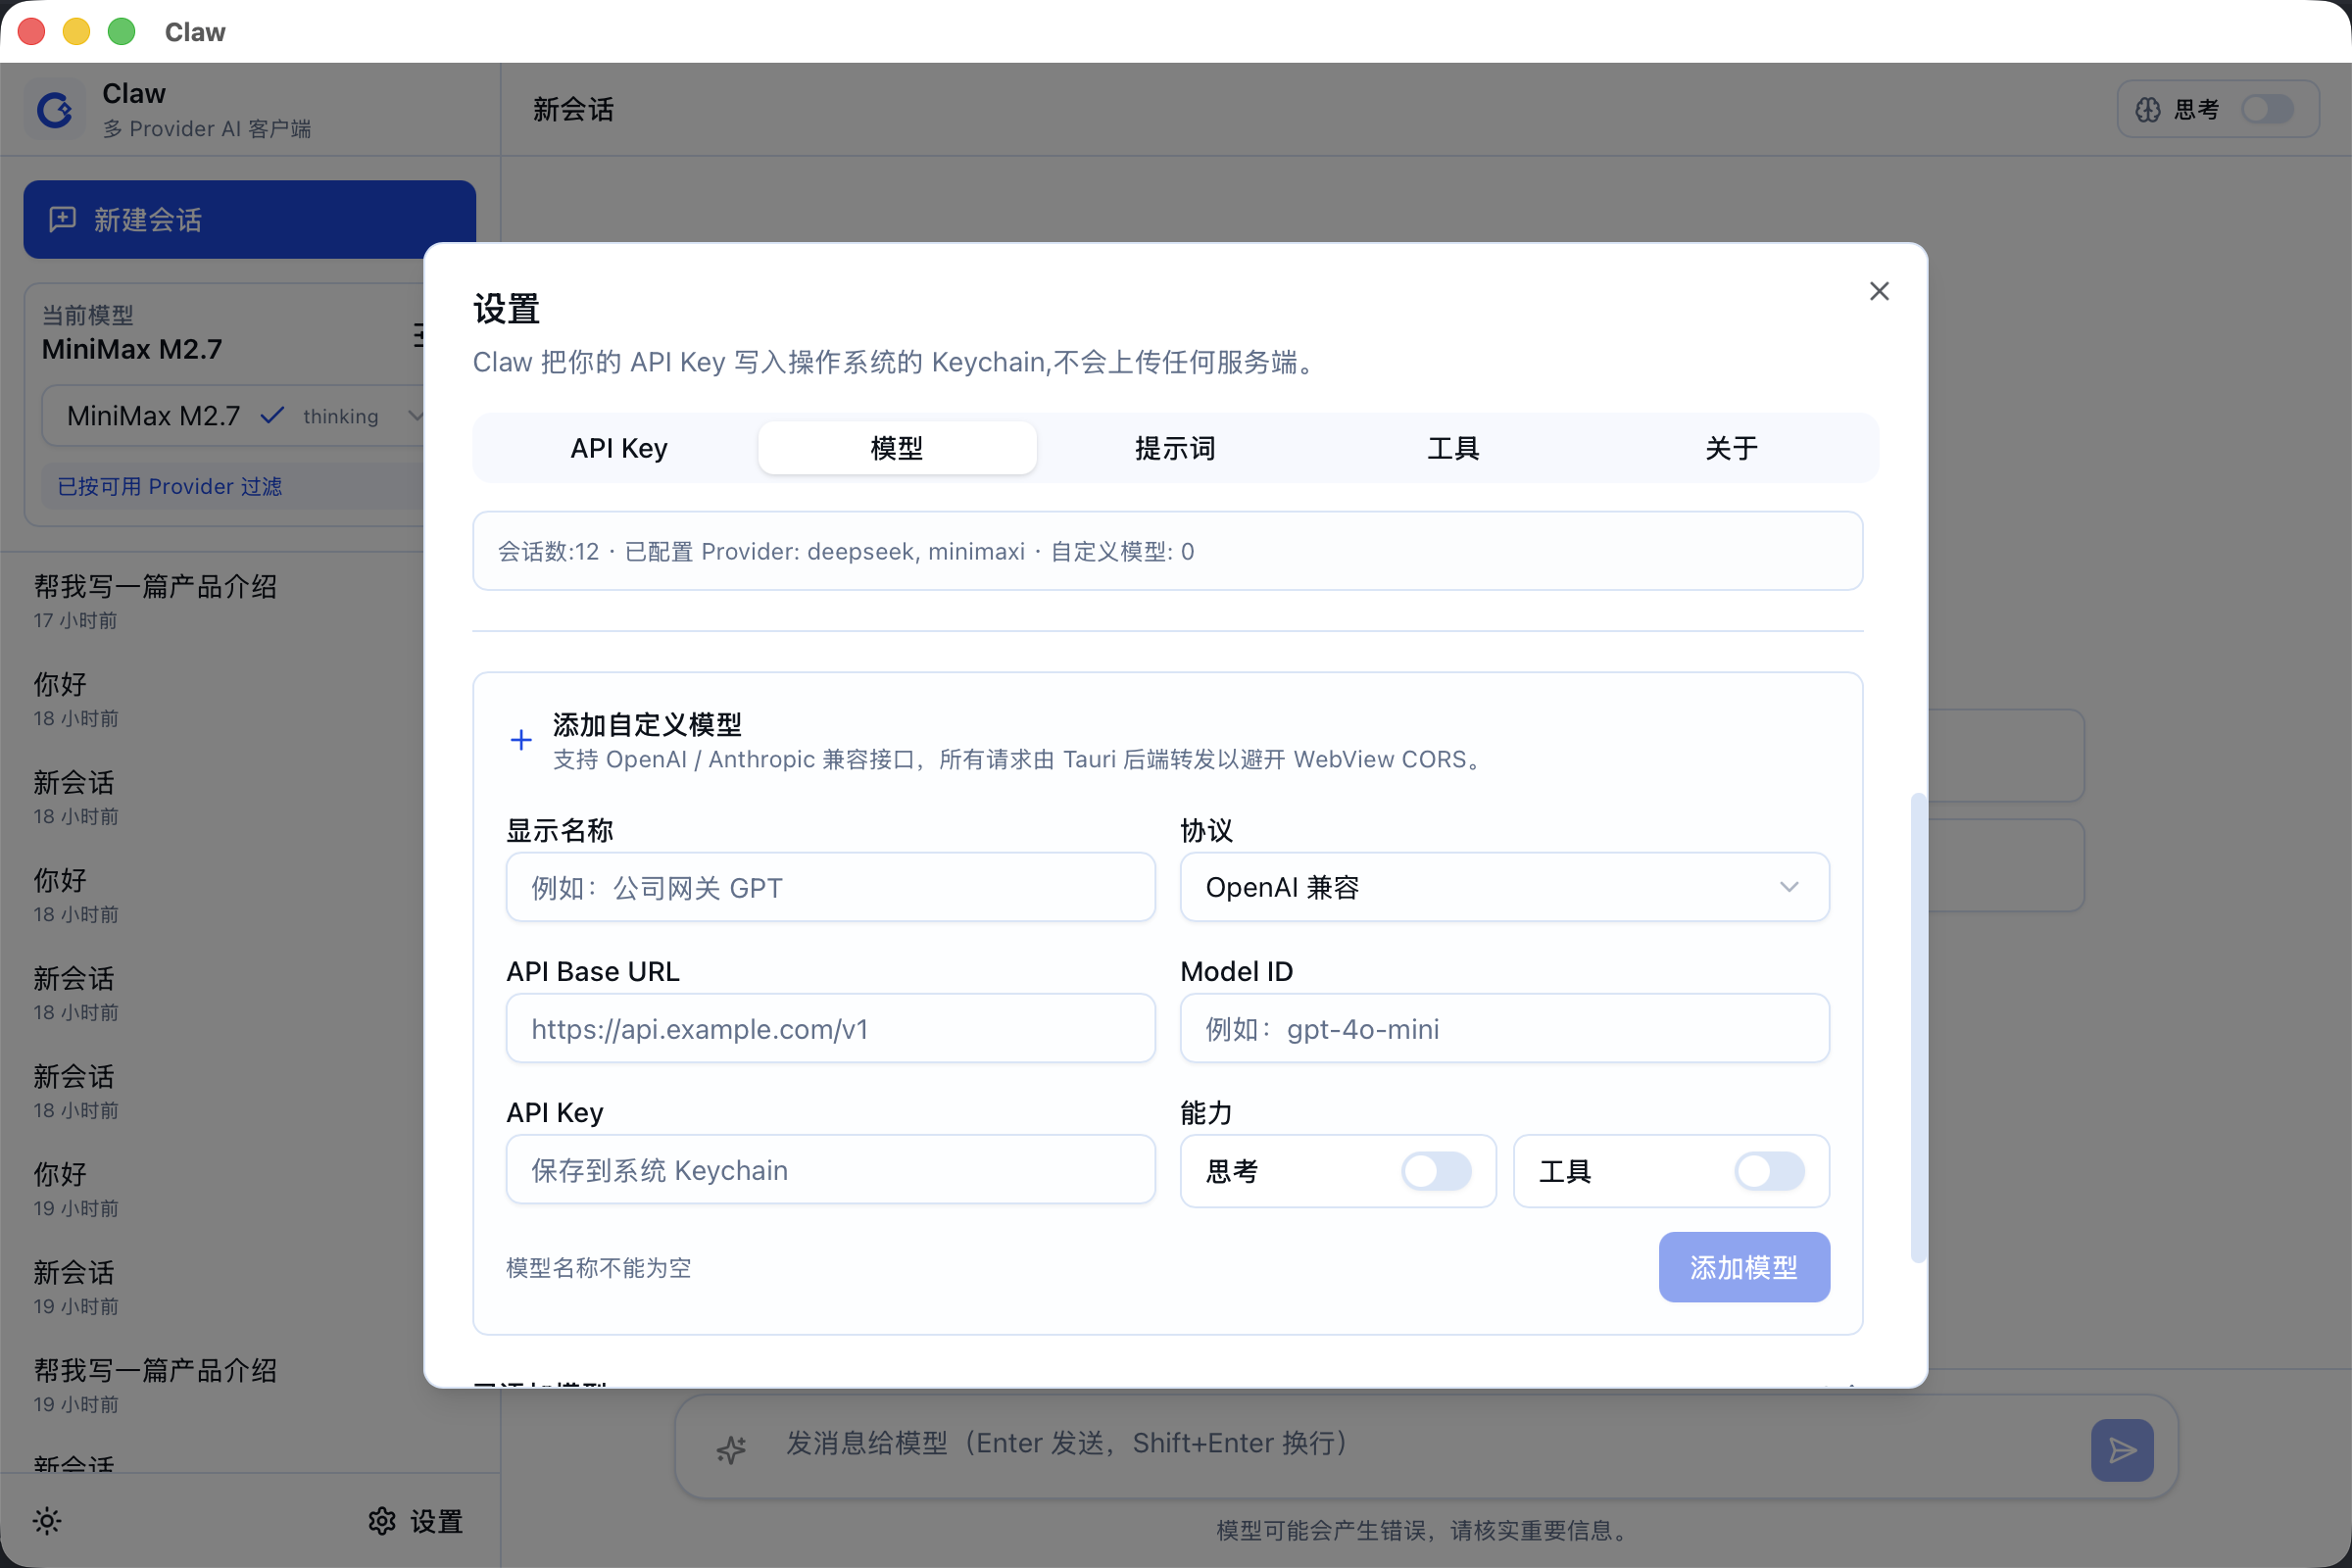Click the Claw app logo icon
Screen dimensions: 2352x1568
click(x=55, y=109)
